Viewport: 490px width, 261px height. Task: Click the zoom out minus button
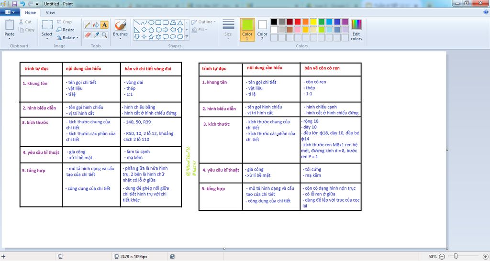(442, 257)
